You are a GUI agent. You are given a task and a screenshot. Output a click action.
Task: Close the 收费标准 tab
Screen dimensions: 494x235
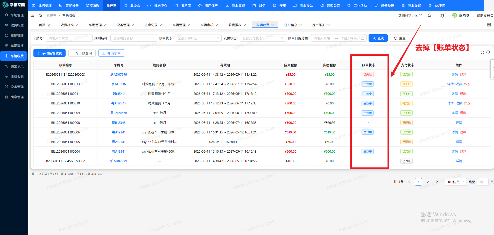pos(77,25)
